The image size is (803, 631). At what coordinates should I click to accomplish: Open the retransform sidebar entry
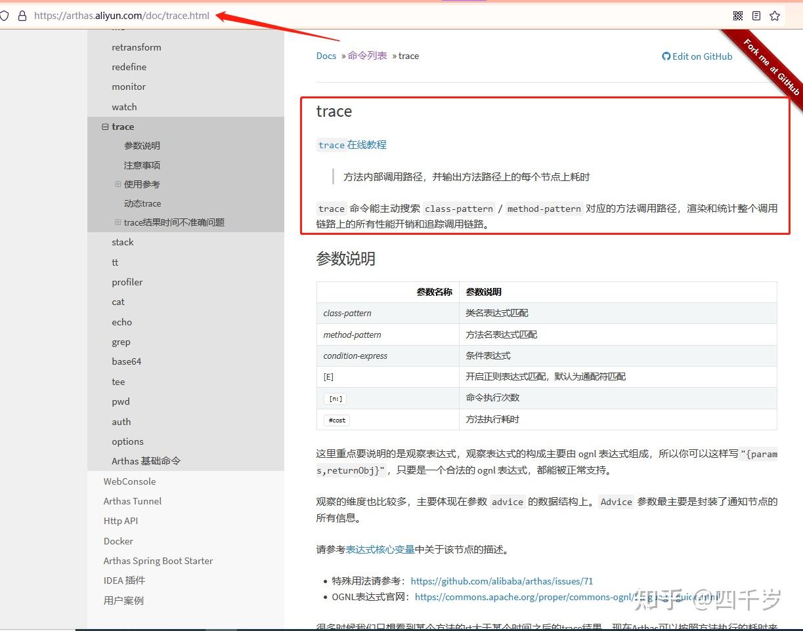[x=137, y=47]
